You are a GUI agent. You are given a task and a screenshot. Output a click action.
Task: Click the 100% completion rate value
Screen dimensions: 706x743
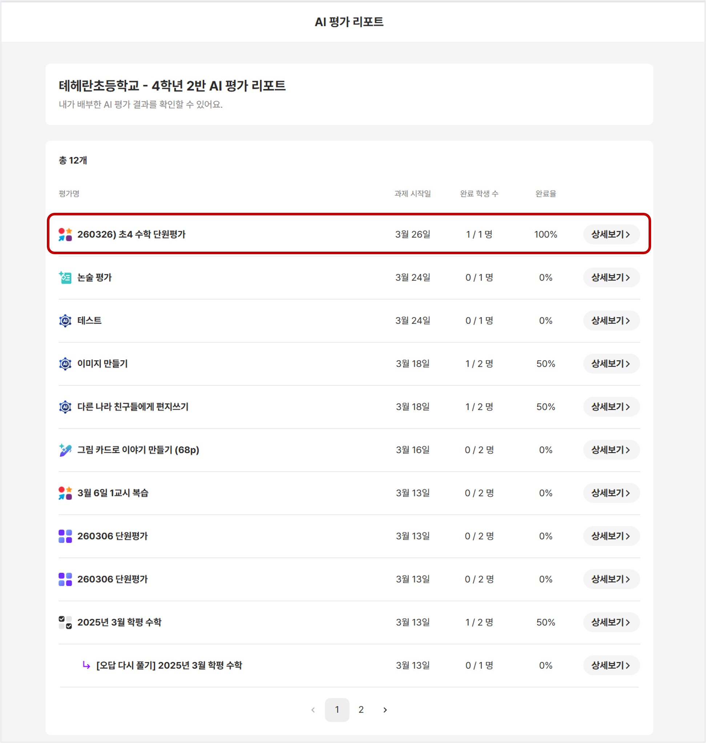[x=546, y=234]
